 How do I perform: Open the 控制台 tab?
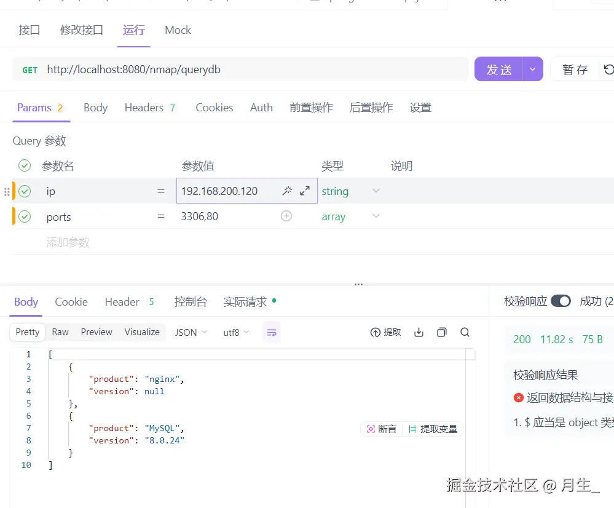coord(191,302)
